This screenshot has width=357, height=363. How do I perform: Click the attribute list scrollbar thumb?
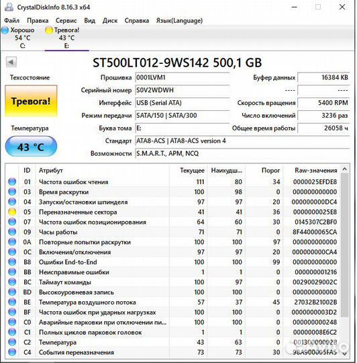[344, 245]
